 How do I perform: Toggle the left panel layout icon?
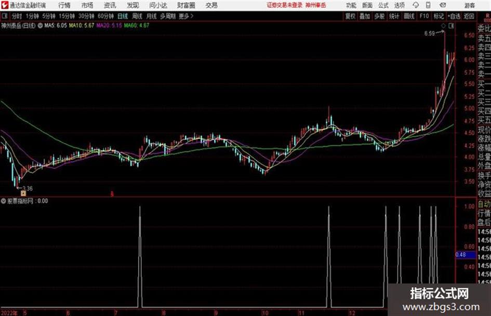point(5,16)
